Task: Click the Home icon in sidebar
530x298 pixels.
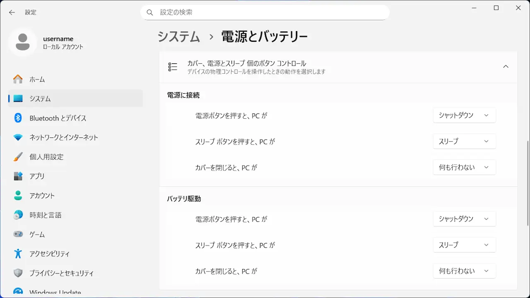Action: pos(18,79)
